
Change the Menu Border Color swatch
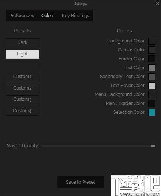pyautogui.click(x=152, y=103)
